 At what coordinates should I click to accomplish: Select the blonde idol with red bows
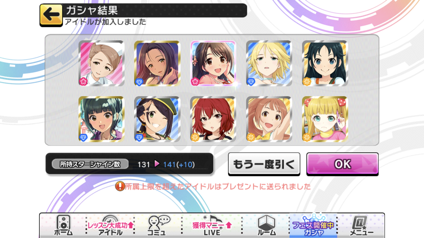pyautogui.click(x=325, y=119)
